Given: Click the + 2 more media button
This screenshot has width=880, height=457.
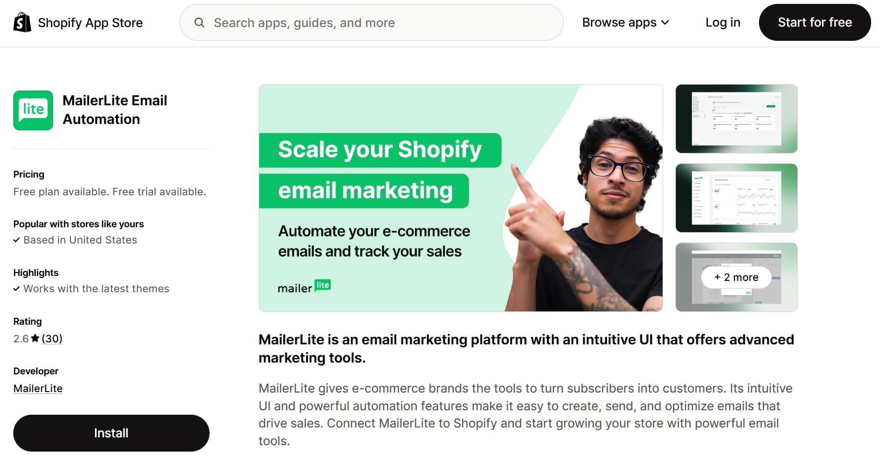Looking at the screenshot, I should pos(735,277).
